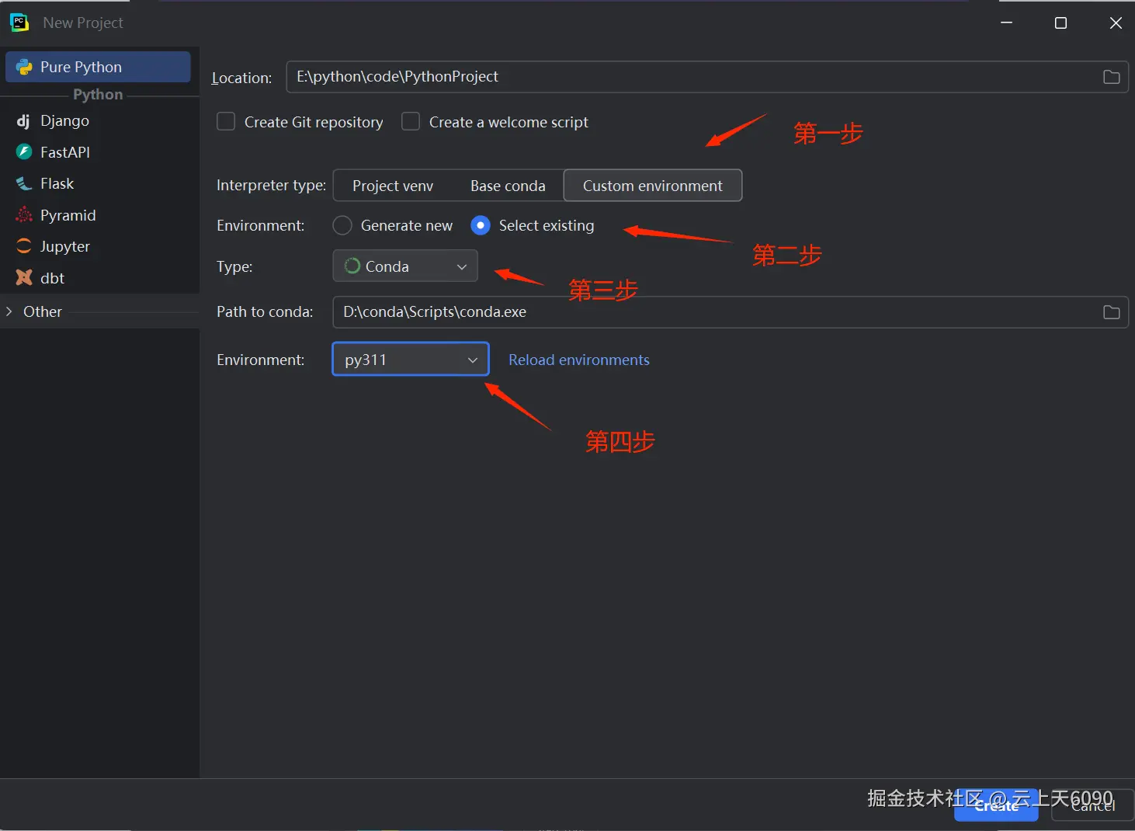
Task: Enable Create a welcome script checkbox
Action: click(x=411, y=122)
